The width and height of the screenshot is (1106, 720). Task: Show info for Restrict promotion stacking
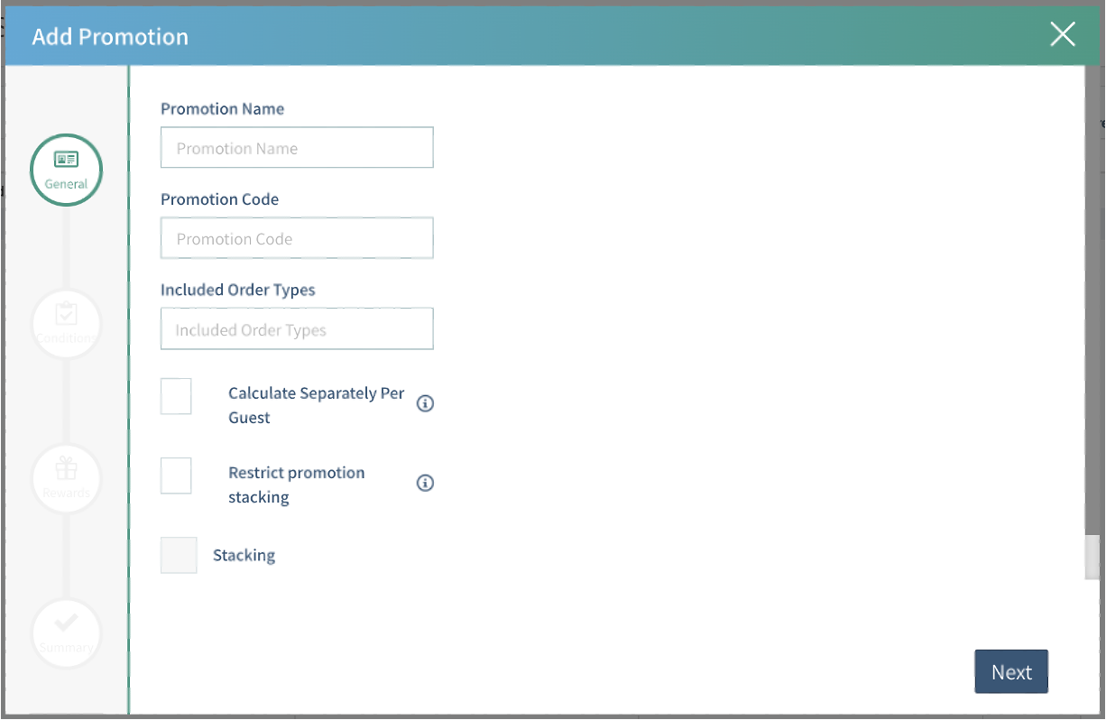coord(425,483)
